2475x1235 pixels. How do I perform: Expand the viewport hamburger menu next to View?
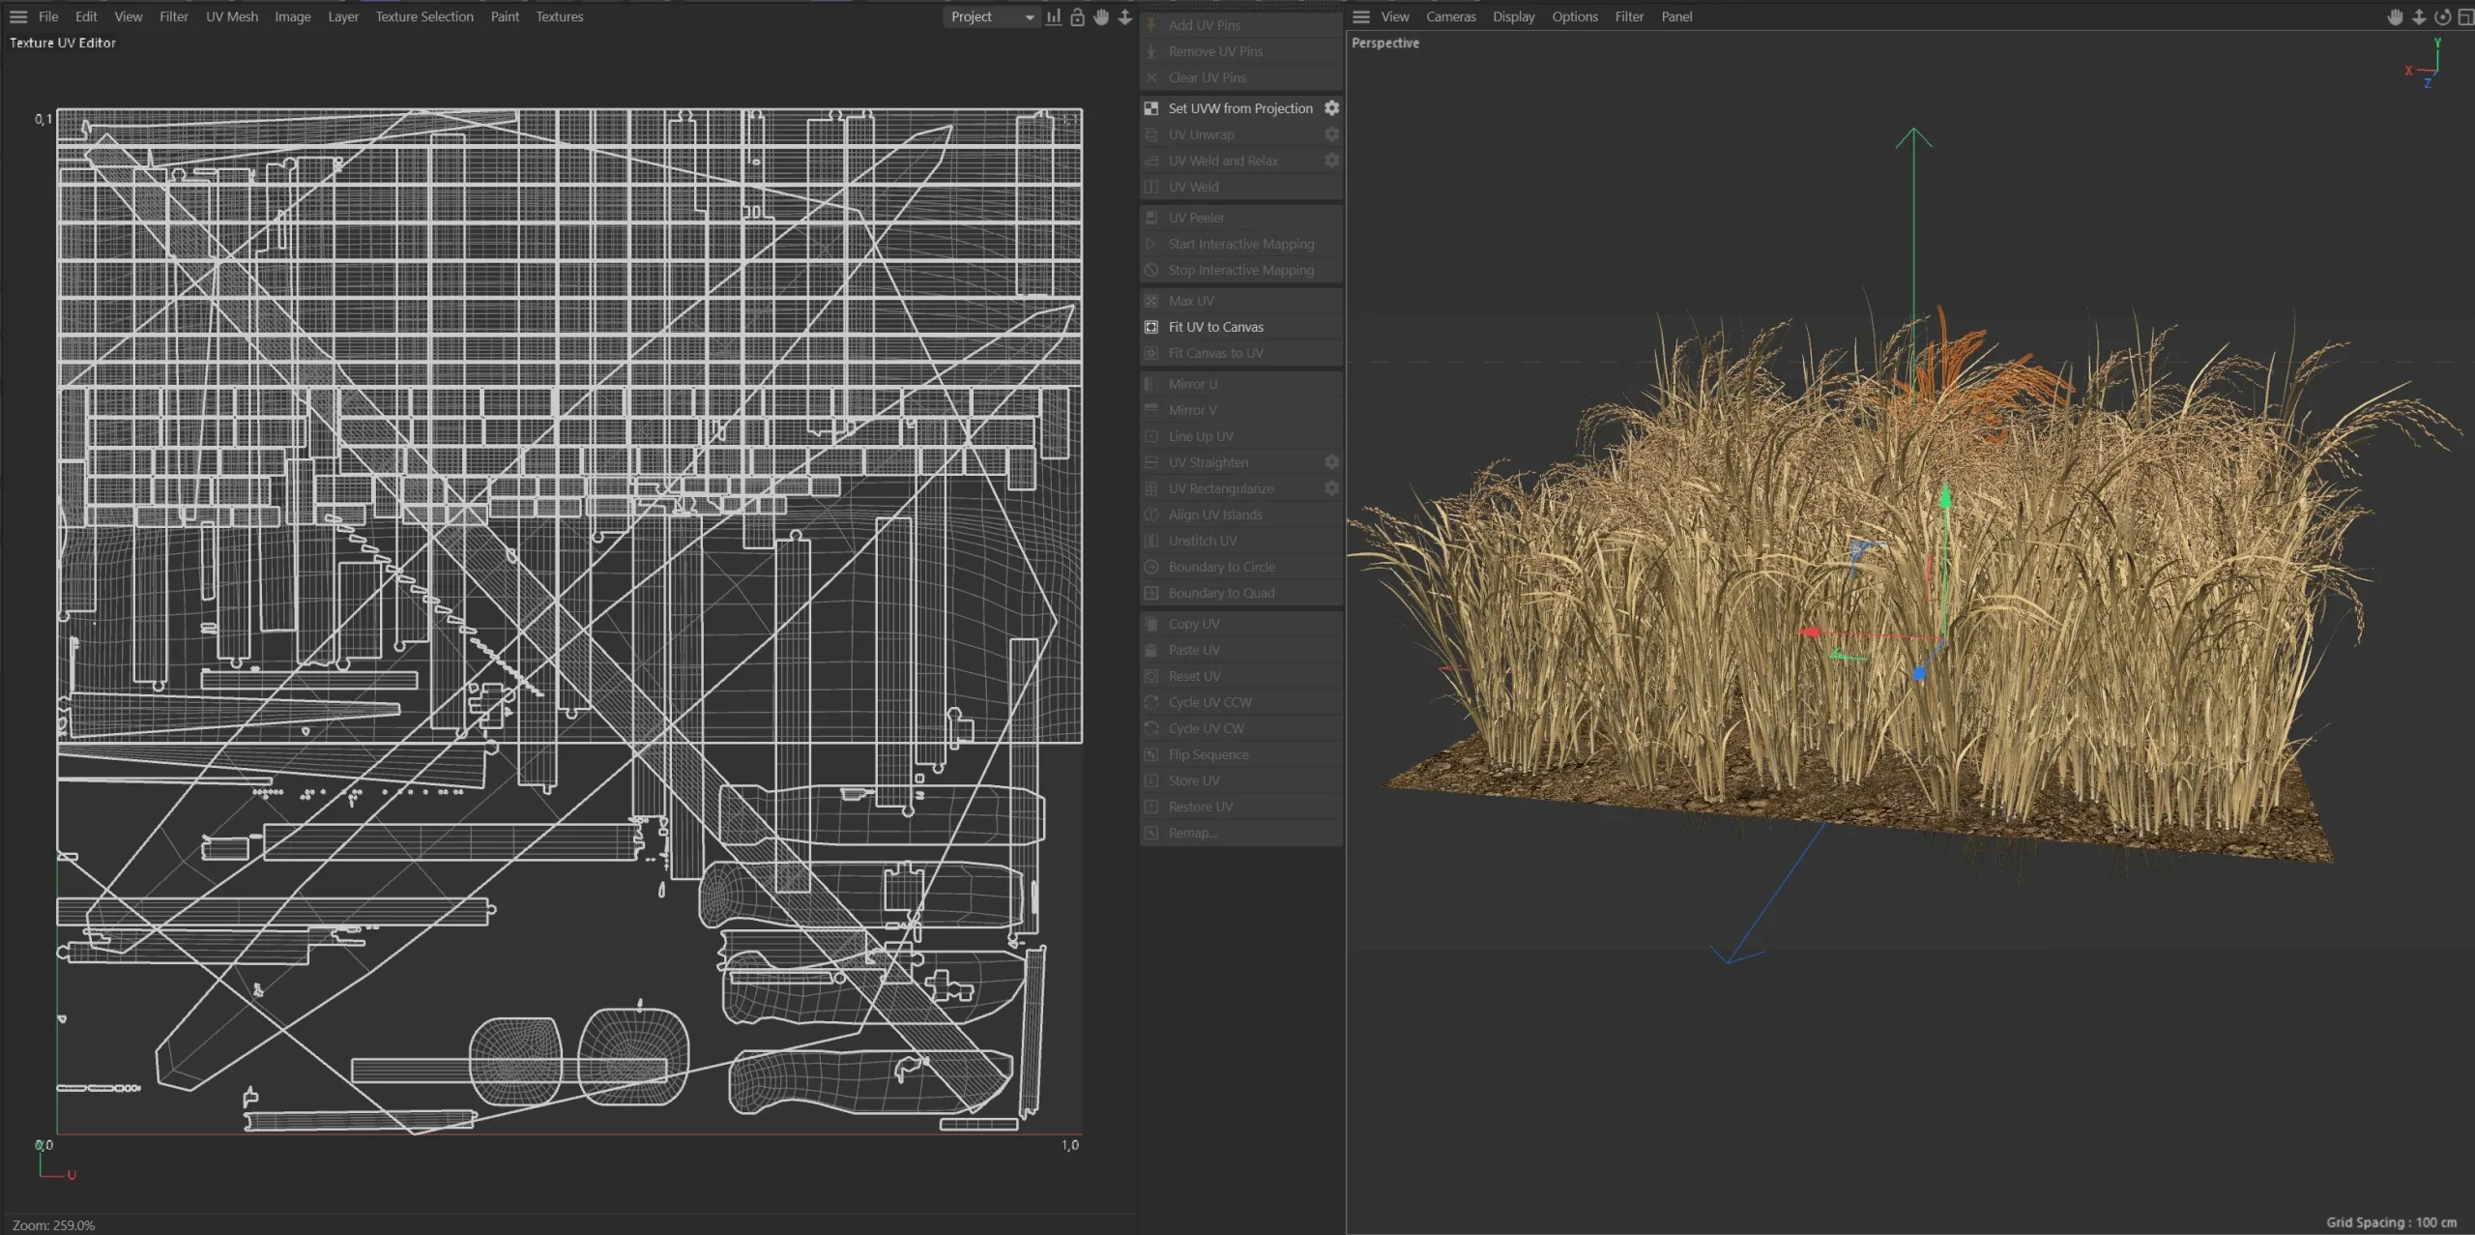[x=1361, y=16]
